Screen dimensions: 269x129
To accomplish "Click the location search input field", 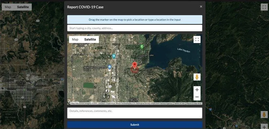I will [x=135, y=28].
